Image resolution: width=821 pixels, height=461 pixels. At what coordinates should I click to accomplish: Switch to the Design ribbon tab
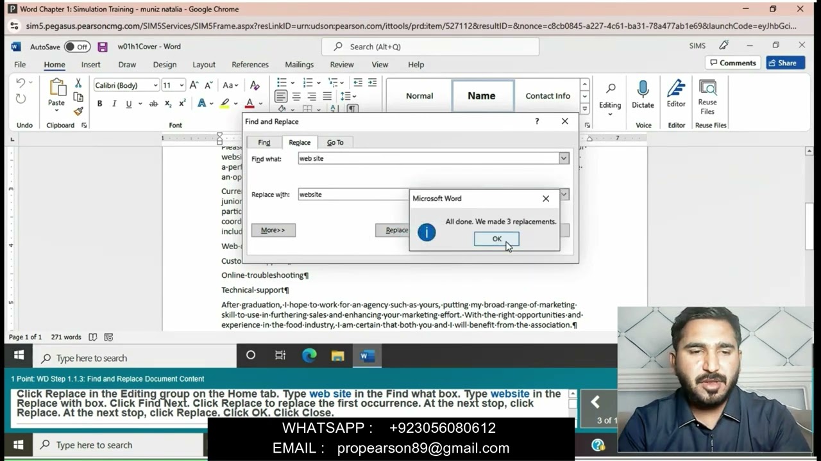coord(164,65)
